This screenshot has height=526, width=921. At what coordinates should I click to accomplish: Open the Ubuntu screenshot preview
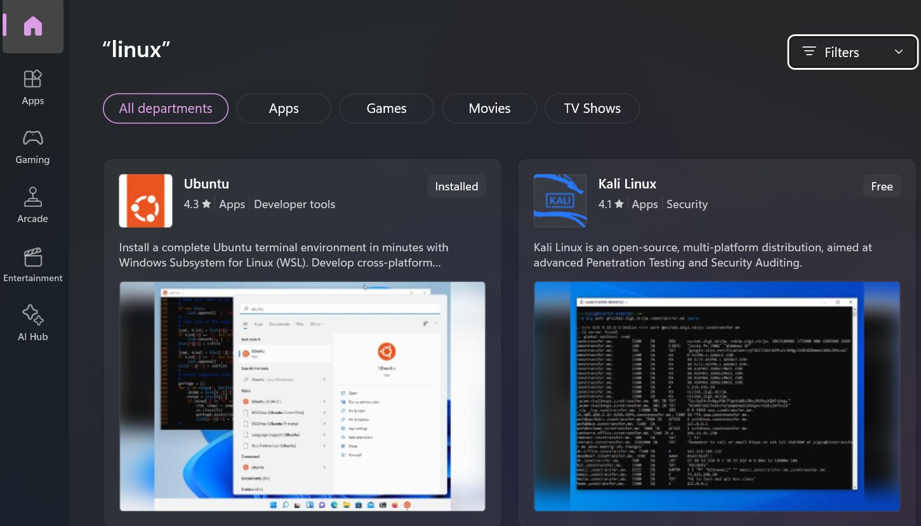point(302,397)
